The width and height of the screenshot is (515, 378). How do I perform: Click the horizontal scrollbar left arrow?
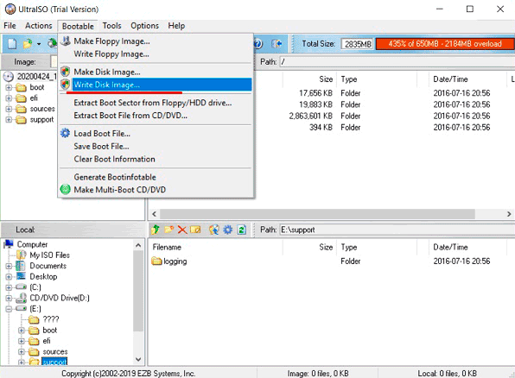click(154, 214)
